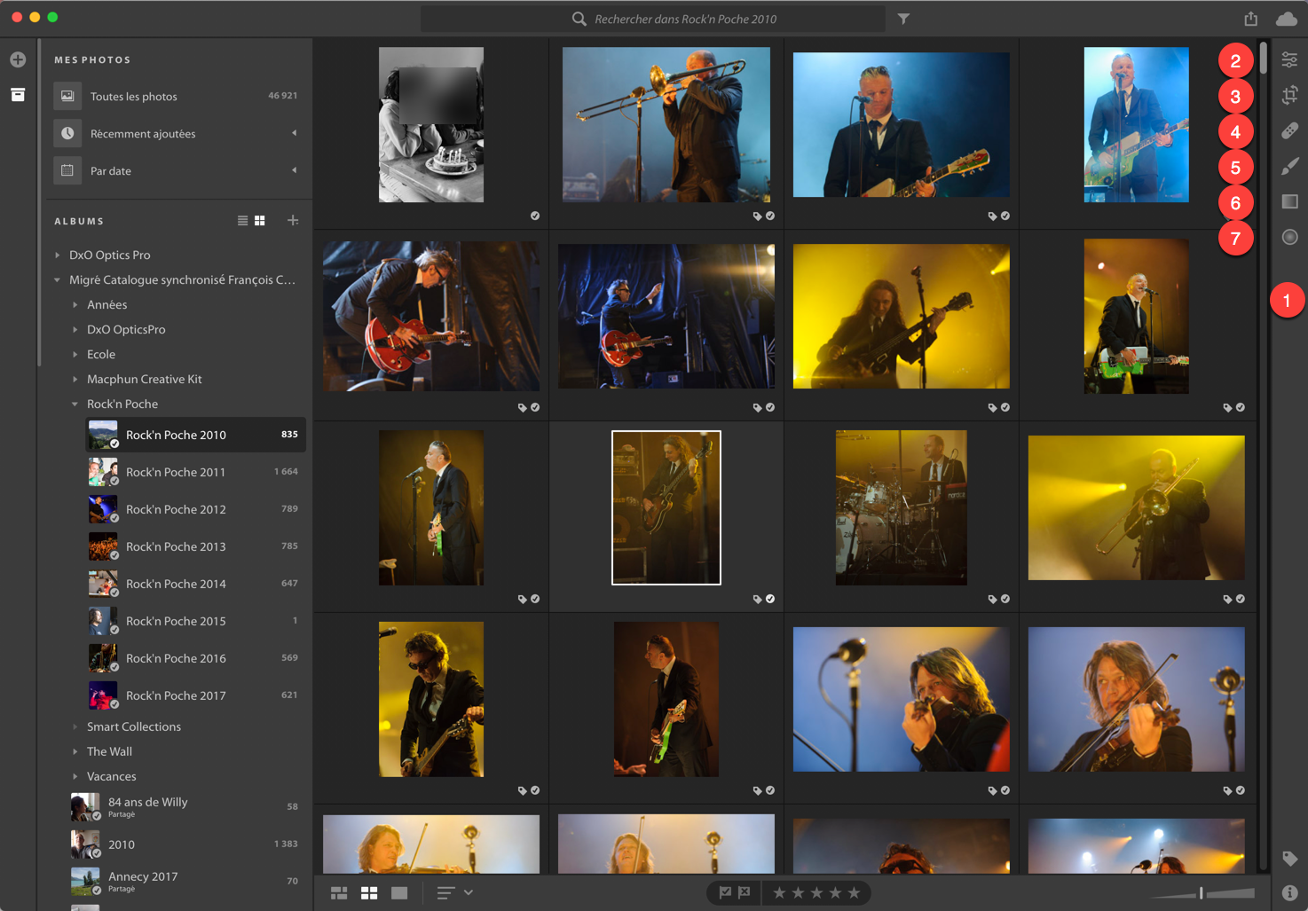This screenshot has width=1308, height=911.
Task: Select Par date view
Action: (x=176, y=170)
